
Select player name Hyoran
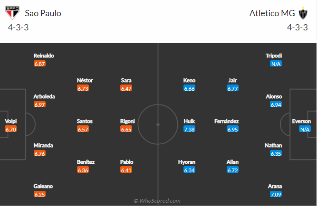pyautogui.click(x=187, y=162)
